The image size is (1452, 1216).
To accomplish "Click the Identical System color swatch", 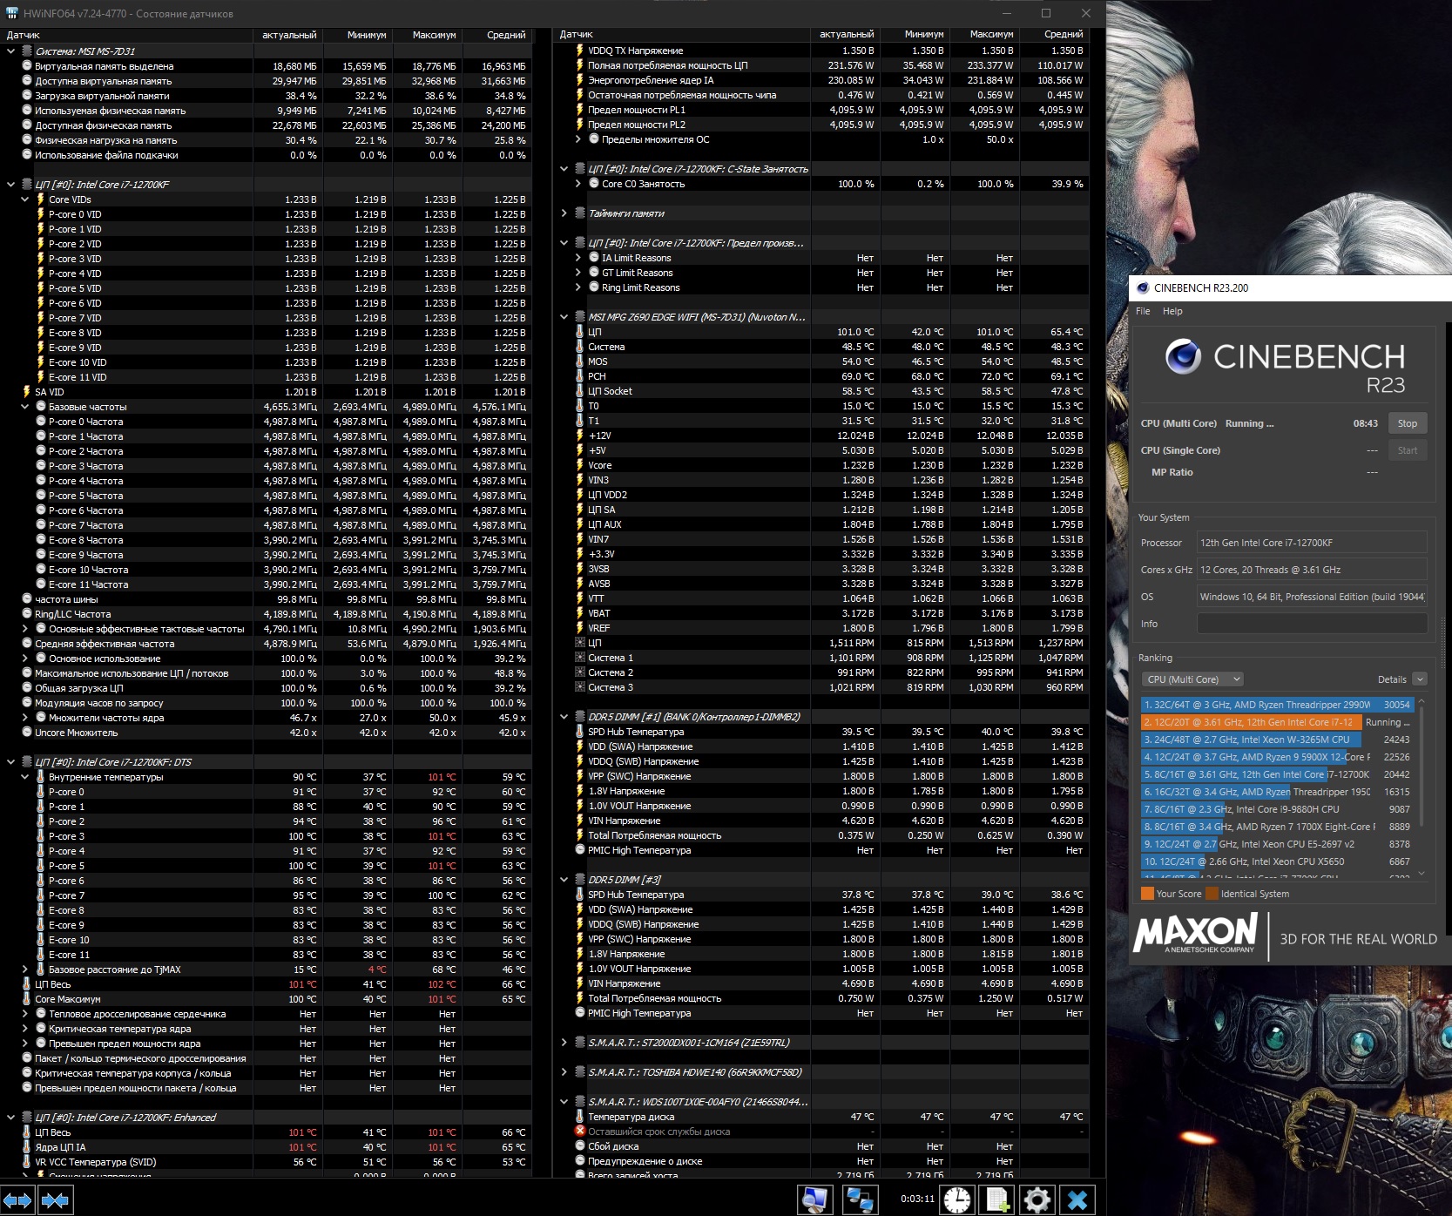I will [x=1212, y=894].
